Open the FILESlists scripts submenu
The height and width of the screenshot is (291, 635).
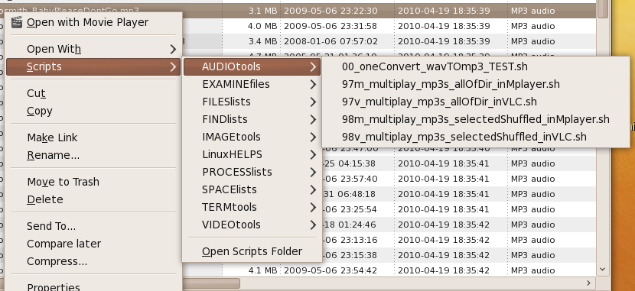pyautogui.click(x=252, y=102)
